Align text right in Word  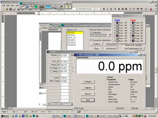click(122, 9)
